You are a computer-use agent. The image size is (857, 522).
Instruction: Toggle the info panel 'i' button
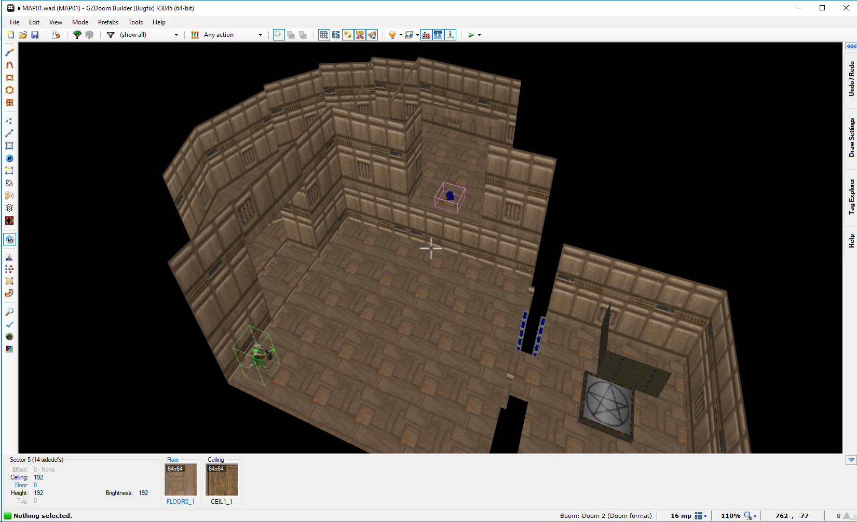[451, 35]
